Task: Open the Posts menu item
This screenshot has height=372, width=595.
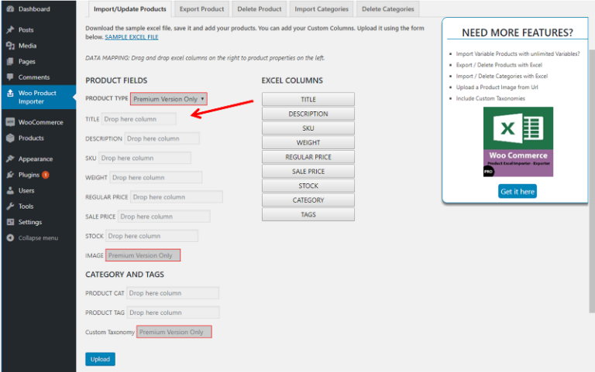Action: 26,29
